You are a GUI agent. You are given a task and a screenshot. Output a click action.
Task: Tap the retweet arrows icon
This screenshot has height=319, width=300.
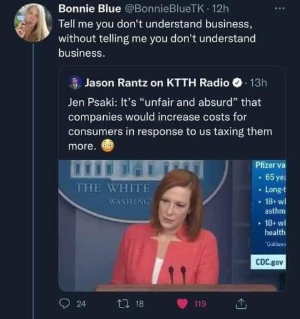click(124, 304)
